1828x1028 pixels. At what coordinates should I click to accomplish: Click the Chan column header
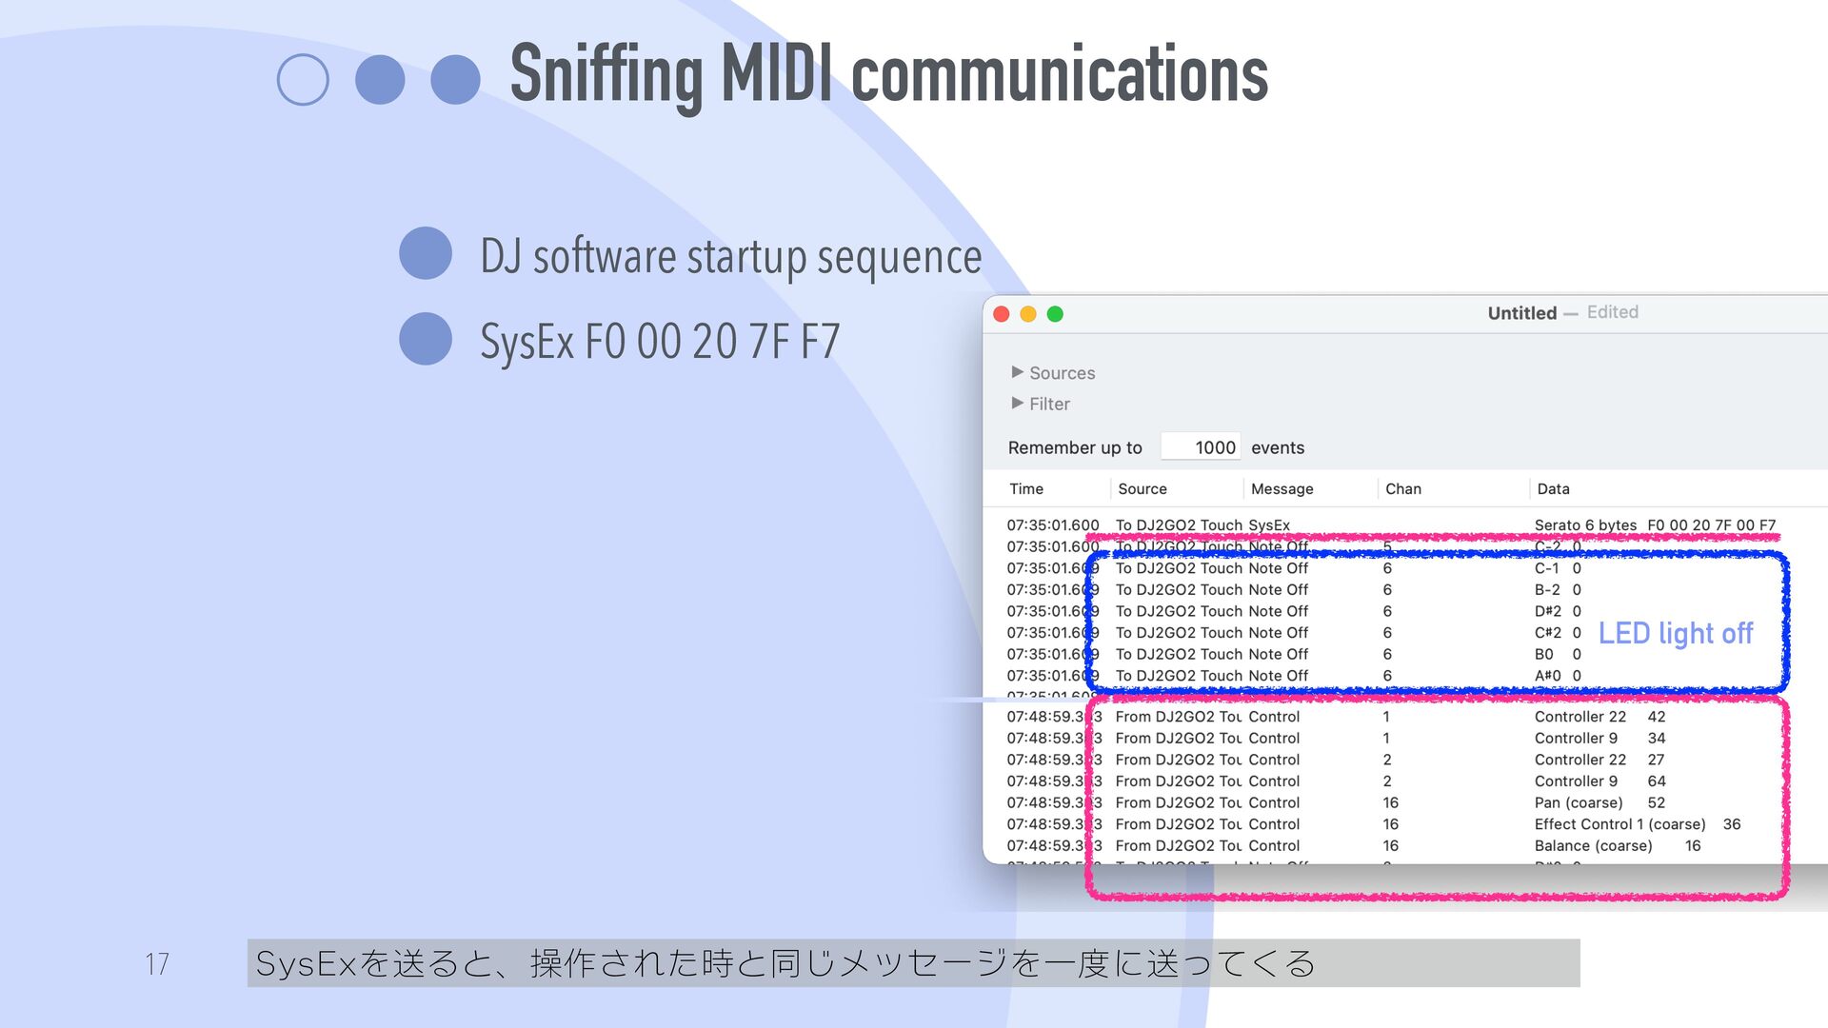click(x=1402, y=489)
